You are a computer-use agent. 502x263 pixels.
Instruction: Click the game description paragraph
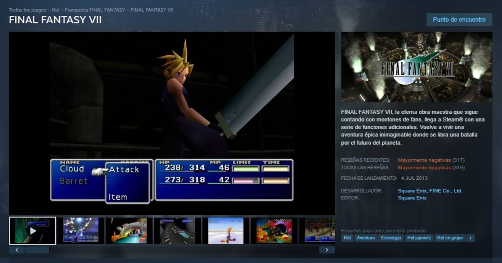tap(413, 128)
